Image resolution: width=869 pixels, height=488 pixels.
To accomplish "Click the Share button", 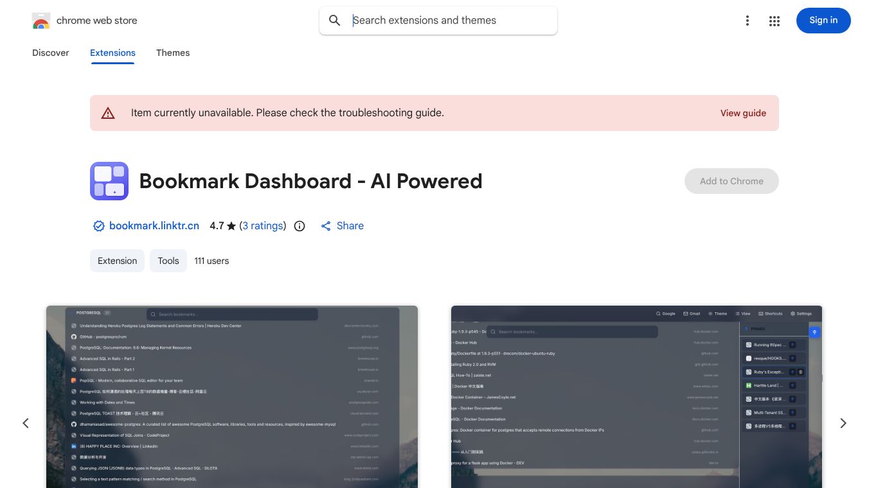I will coord(343,226).
